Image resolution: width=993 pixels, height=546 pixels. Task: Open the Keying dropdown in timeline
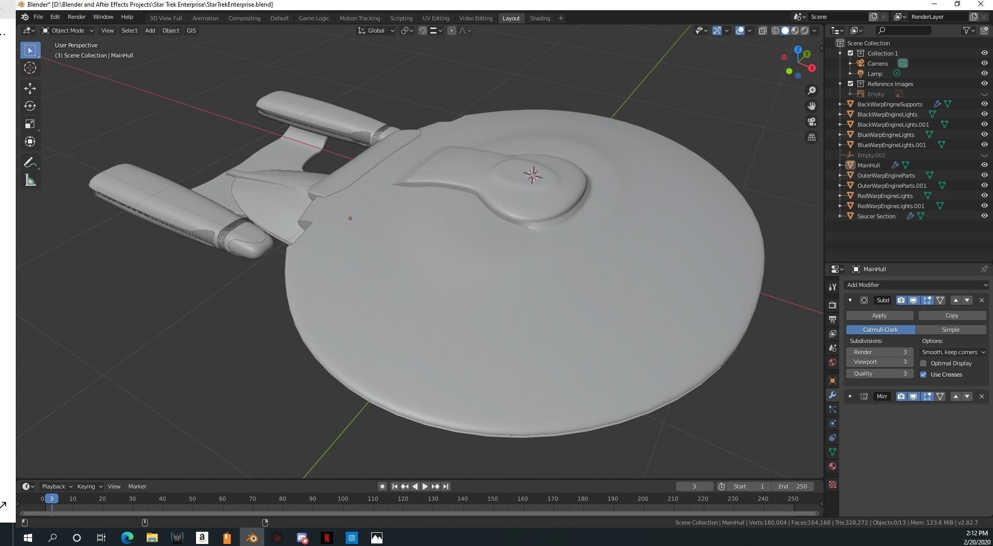coord(90,486)
